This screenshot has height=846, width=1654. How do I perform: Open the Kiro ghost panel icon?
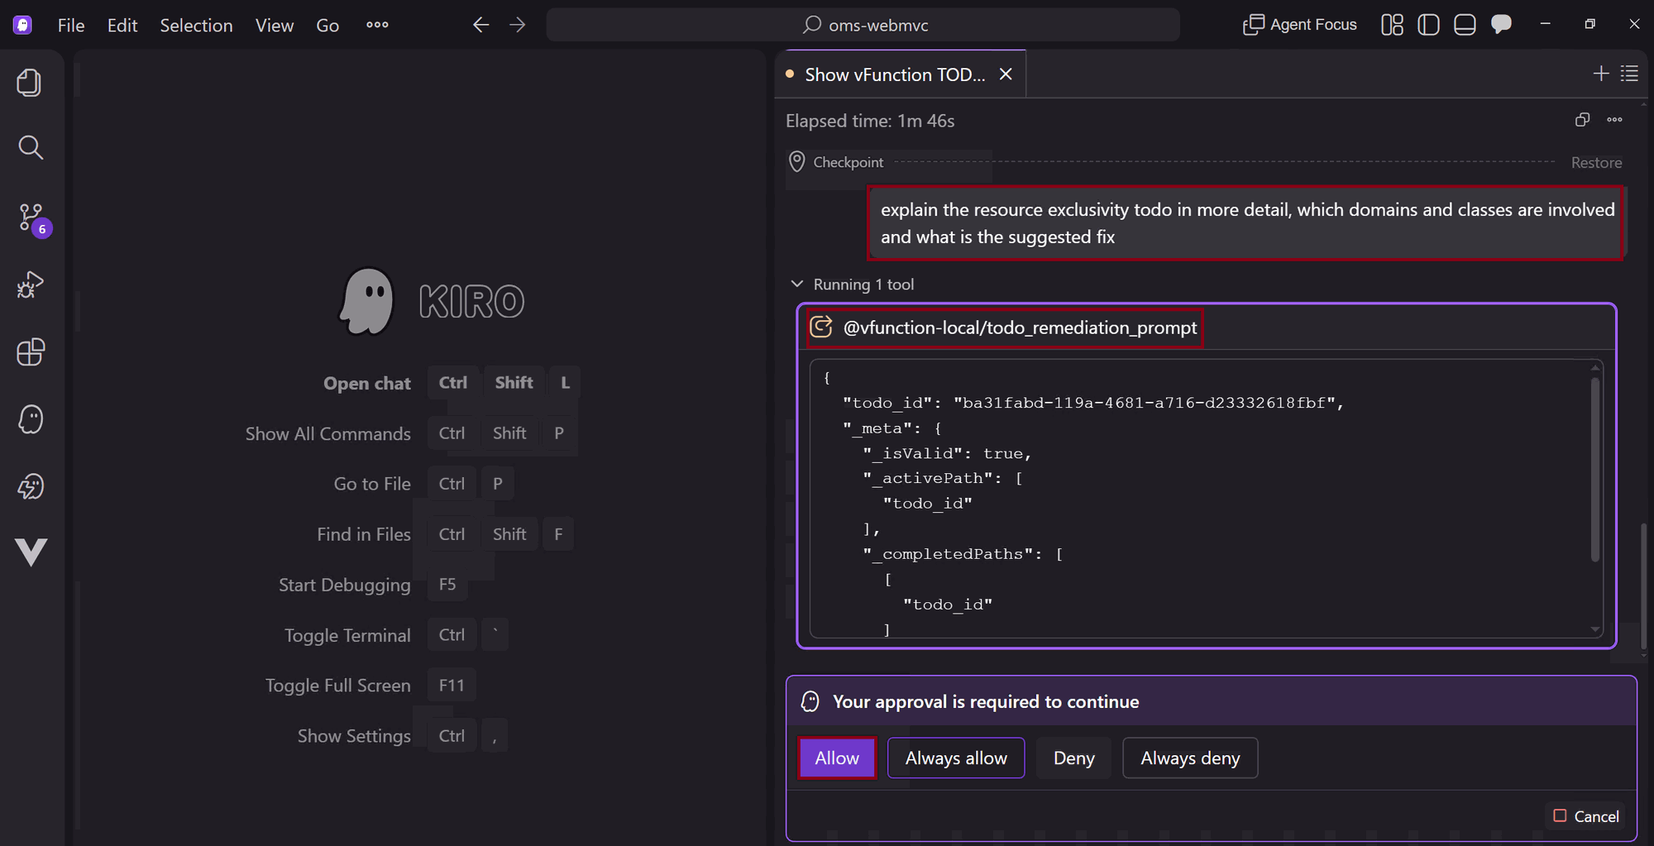(x=30, y=419)
